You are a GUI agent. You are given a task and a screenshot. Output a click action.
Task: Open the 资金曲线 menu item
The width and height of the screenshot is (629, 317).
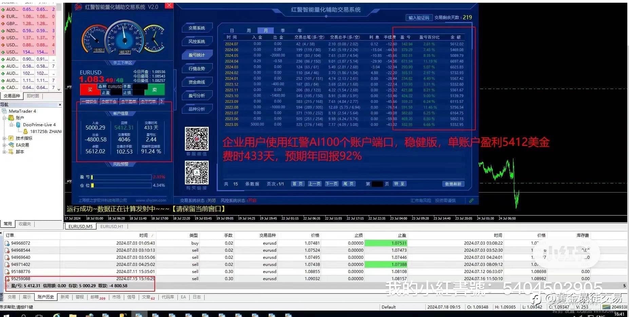click(197, 82)
